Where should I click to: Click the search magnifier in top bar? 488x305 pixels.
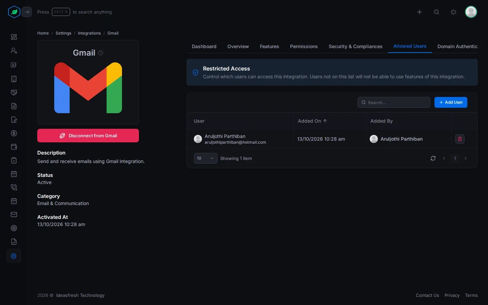(436, 12)
